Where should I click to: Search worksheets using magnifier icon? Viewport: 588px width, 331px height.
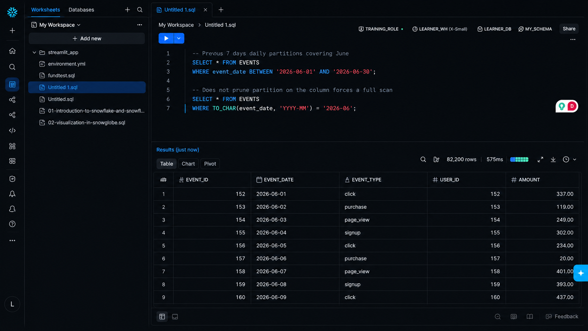coord(140,10)
